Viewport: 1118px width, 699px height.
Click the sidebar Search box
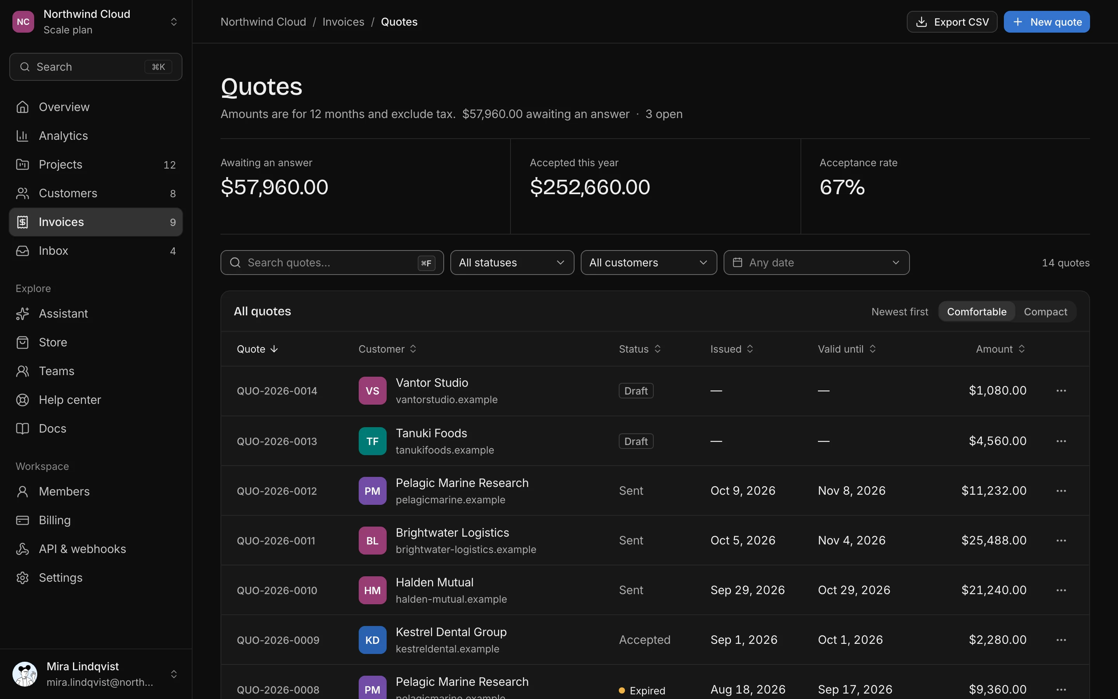(x=95, y=66)
